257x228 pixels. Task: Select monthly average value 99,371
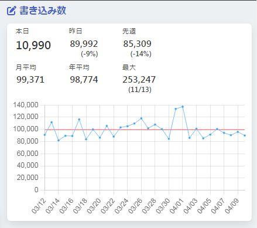30,80
